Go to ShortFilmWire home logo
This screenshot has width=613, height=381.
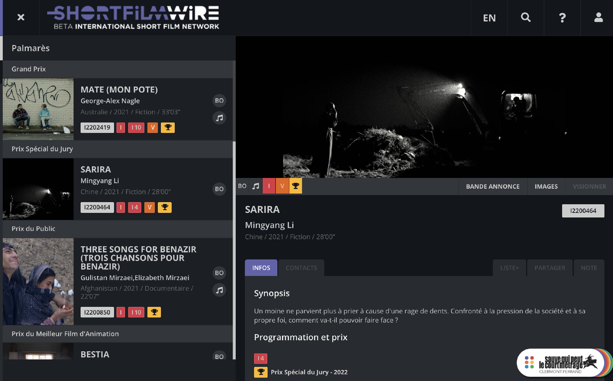(x=133, y=17)
